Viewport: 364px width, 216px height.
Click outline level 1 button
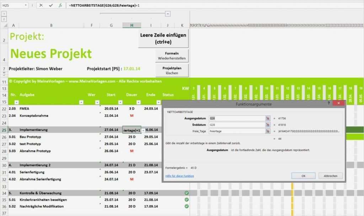click(4, 14)
